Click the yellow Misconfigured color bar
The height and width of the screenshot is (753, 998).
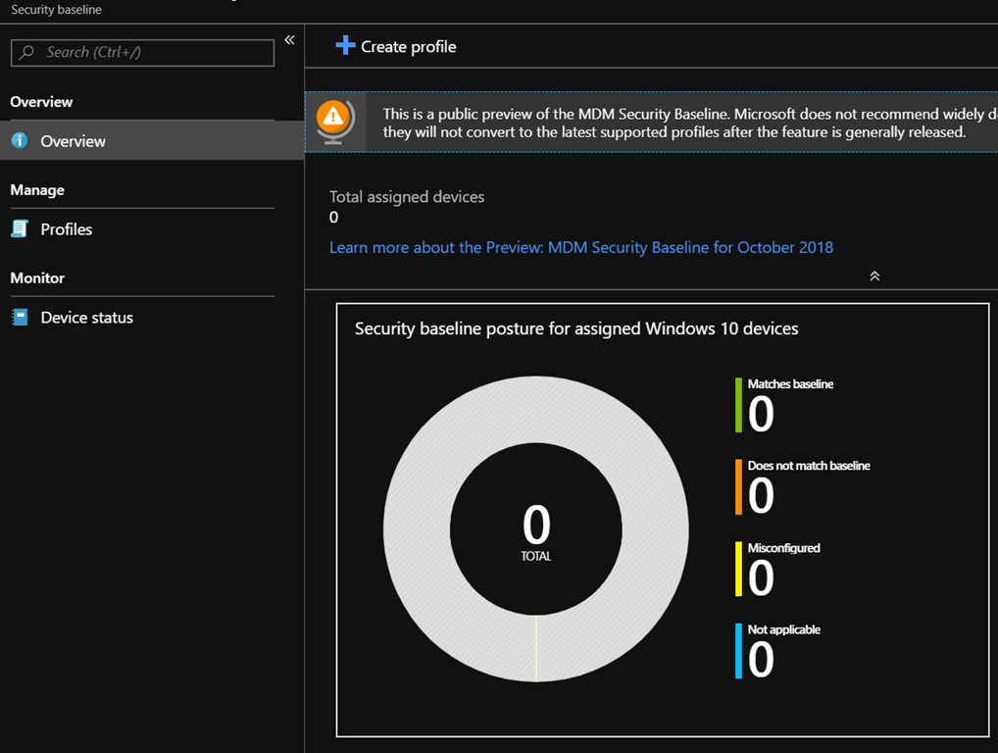tap(738, 569)
